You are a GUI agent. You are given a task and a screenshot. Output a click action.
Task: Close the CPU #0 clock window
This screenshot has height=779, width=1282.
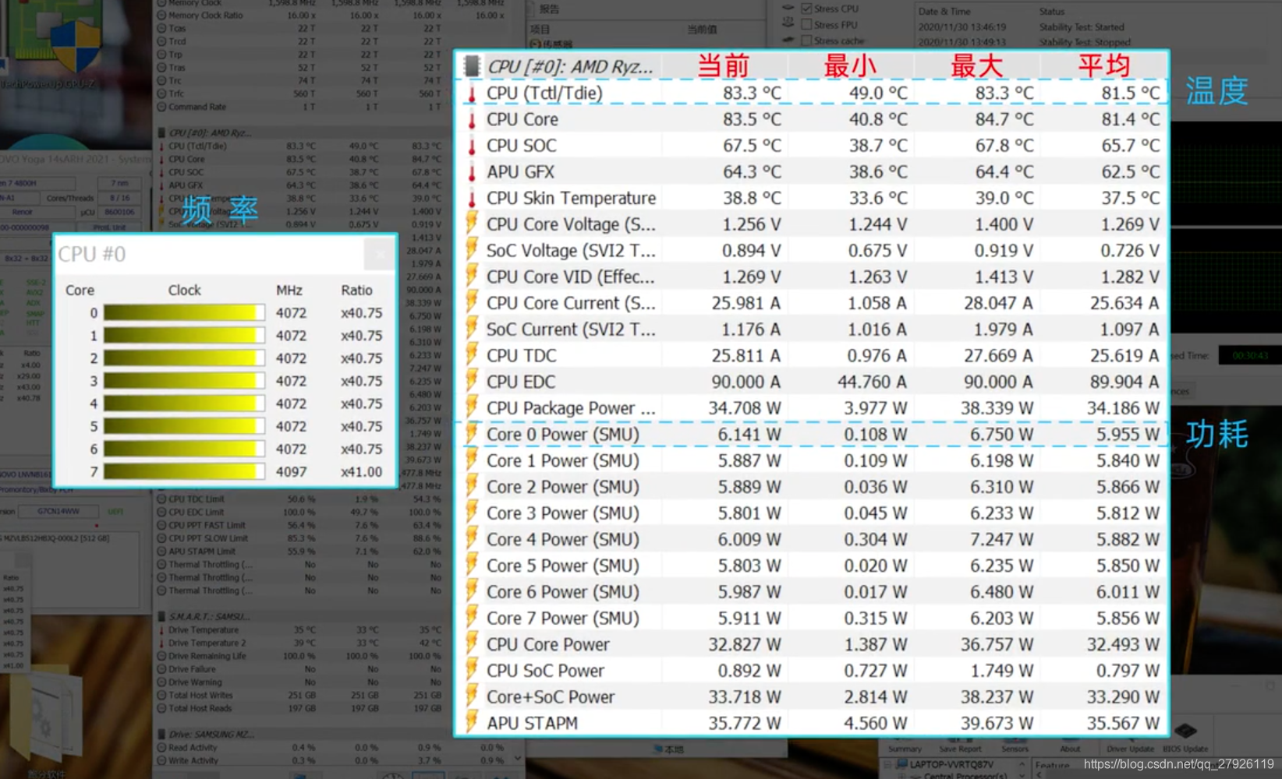coord(381,254)
